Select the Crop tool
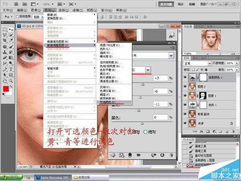Screen dimensions: 241x181 (x=5, y=41)
